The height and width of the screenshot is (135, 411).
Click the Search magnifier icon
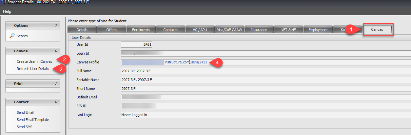[x=12, y=36]
